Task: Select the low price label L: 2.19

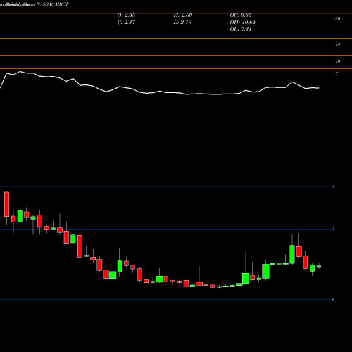Action: pyautogui.click(x=182, y=23)
